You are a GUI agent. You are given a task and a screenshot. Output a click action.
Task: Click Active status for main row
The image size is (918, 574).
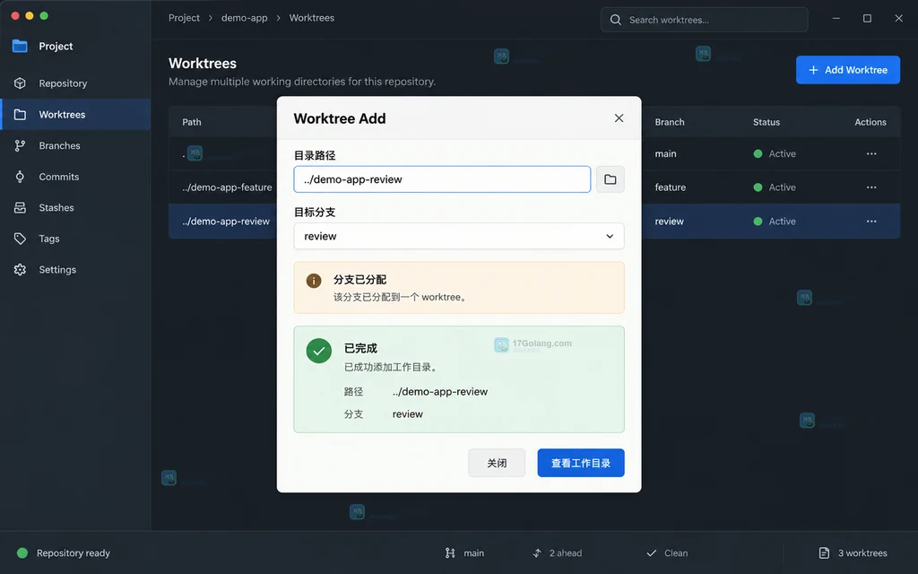click(775, 153)
